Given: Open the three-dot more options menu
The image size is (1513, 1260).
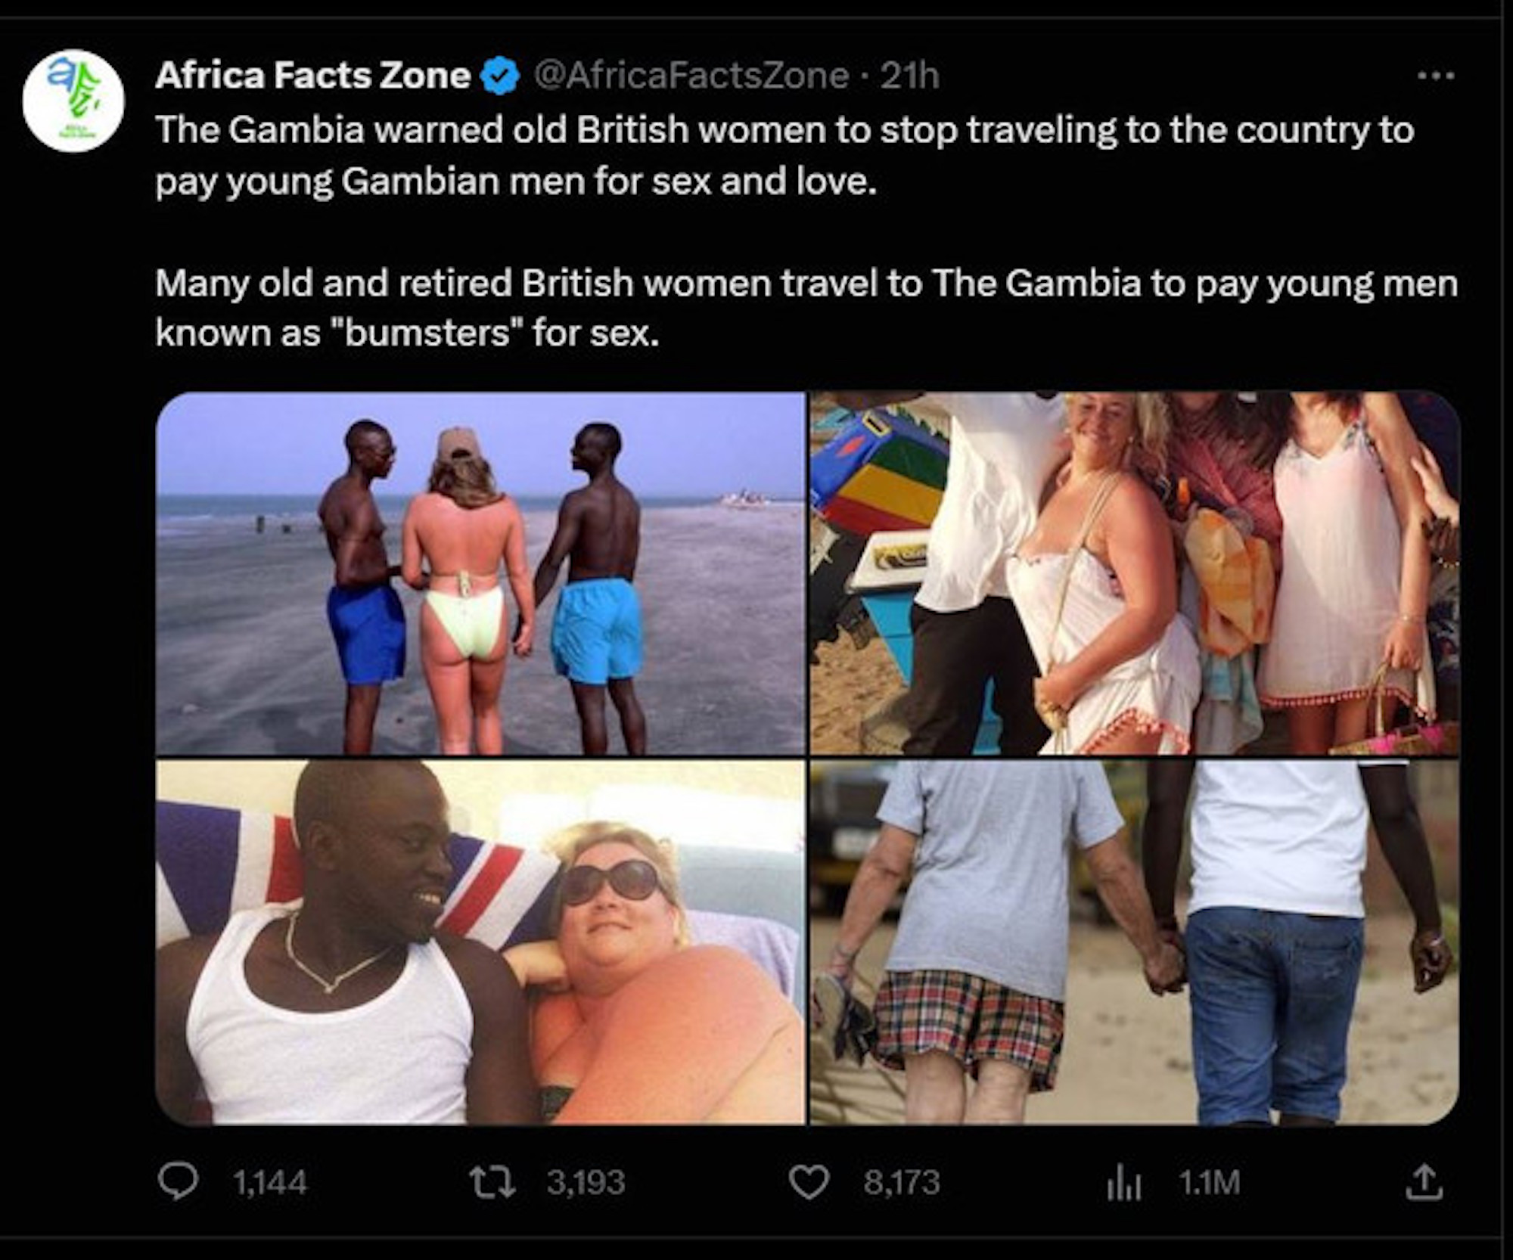Looking at the screenshot, I should click(x=1435, y=76).
